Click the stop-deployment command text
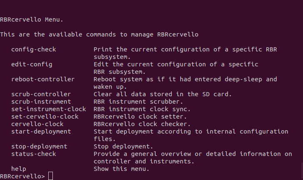303x180 pixels. tap(39, 146)
